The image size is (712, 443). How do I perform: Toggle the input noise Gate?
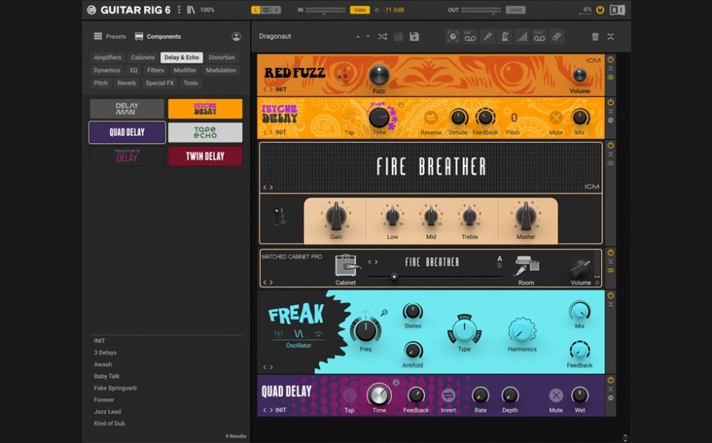(x=360, y=9)
